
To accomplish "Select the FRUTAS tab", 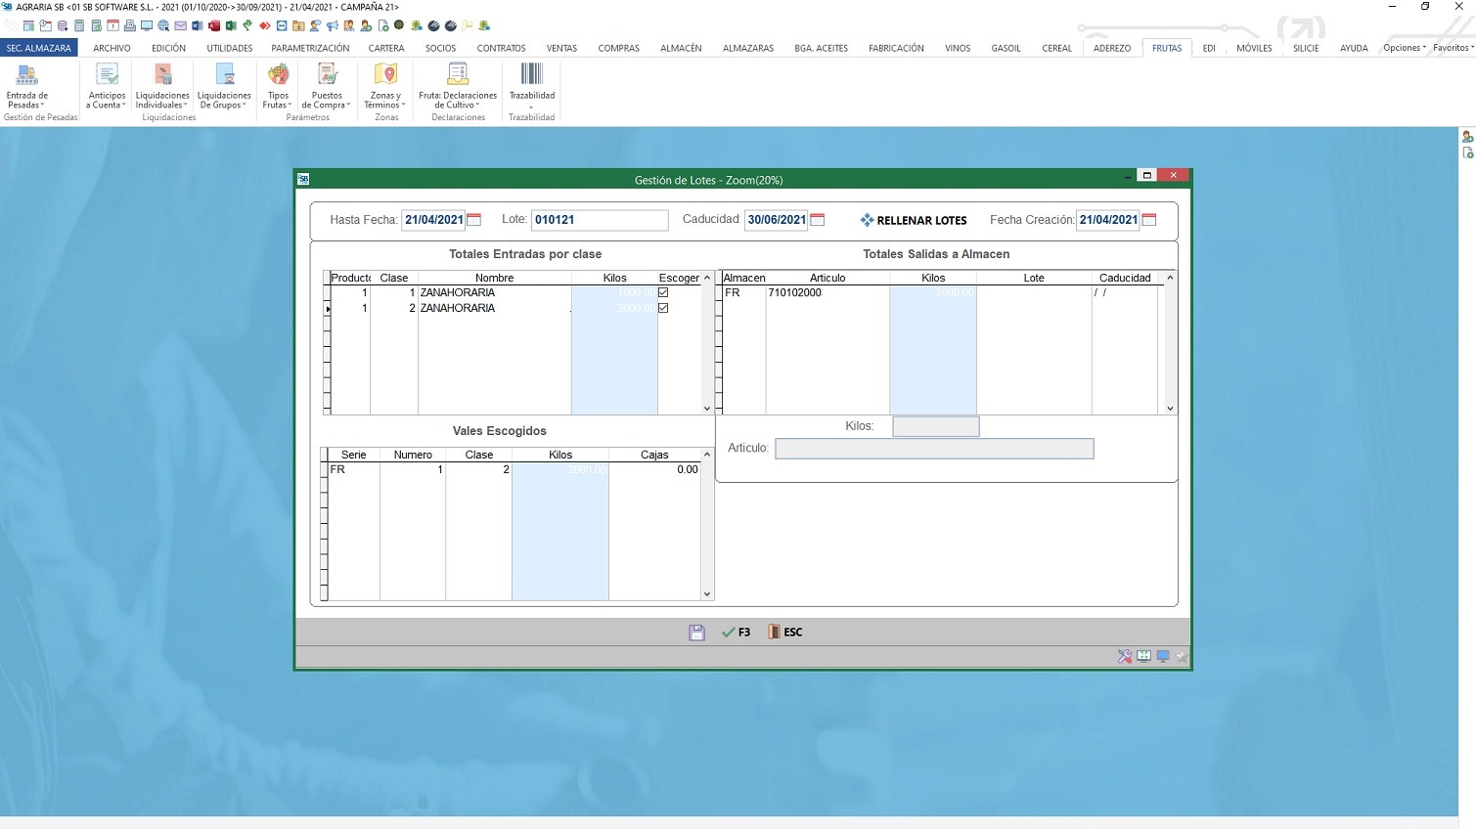I will tap(1167, 48).
